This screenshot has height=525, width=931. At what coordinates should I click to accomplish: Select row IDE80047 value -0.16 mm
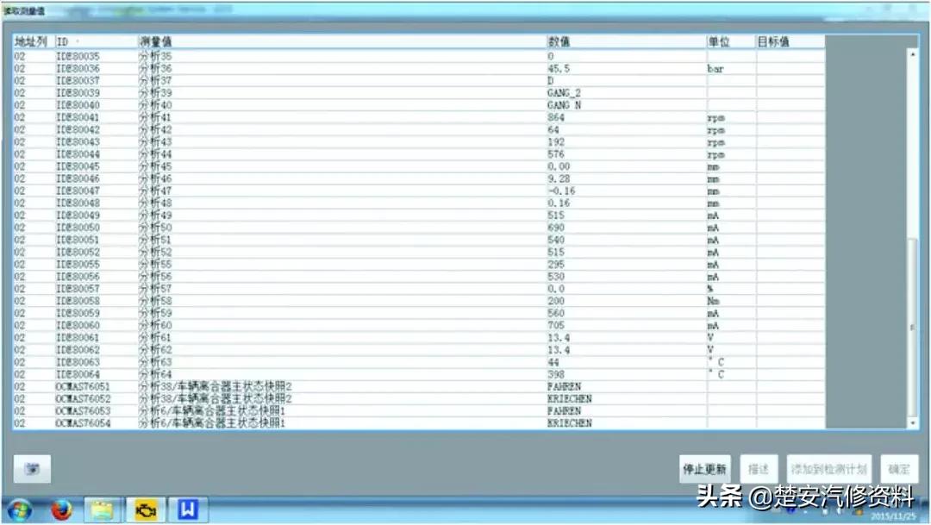419,191
